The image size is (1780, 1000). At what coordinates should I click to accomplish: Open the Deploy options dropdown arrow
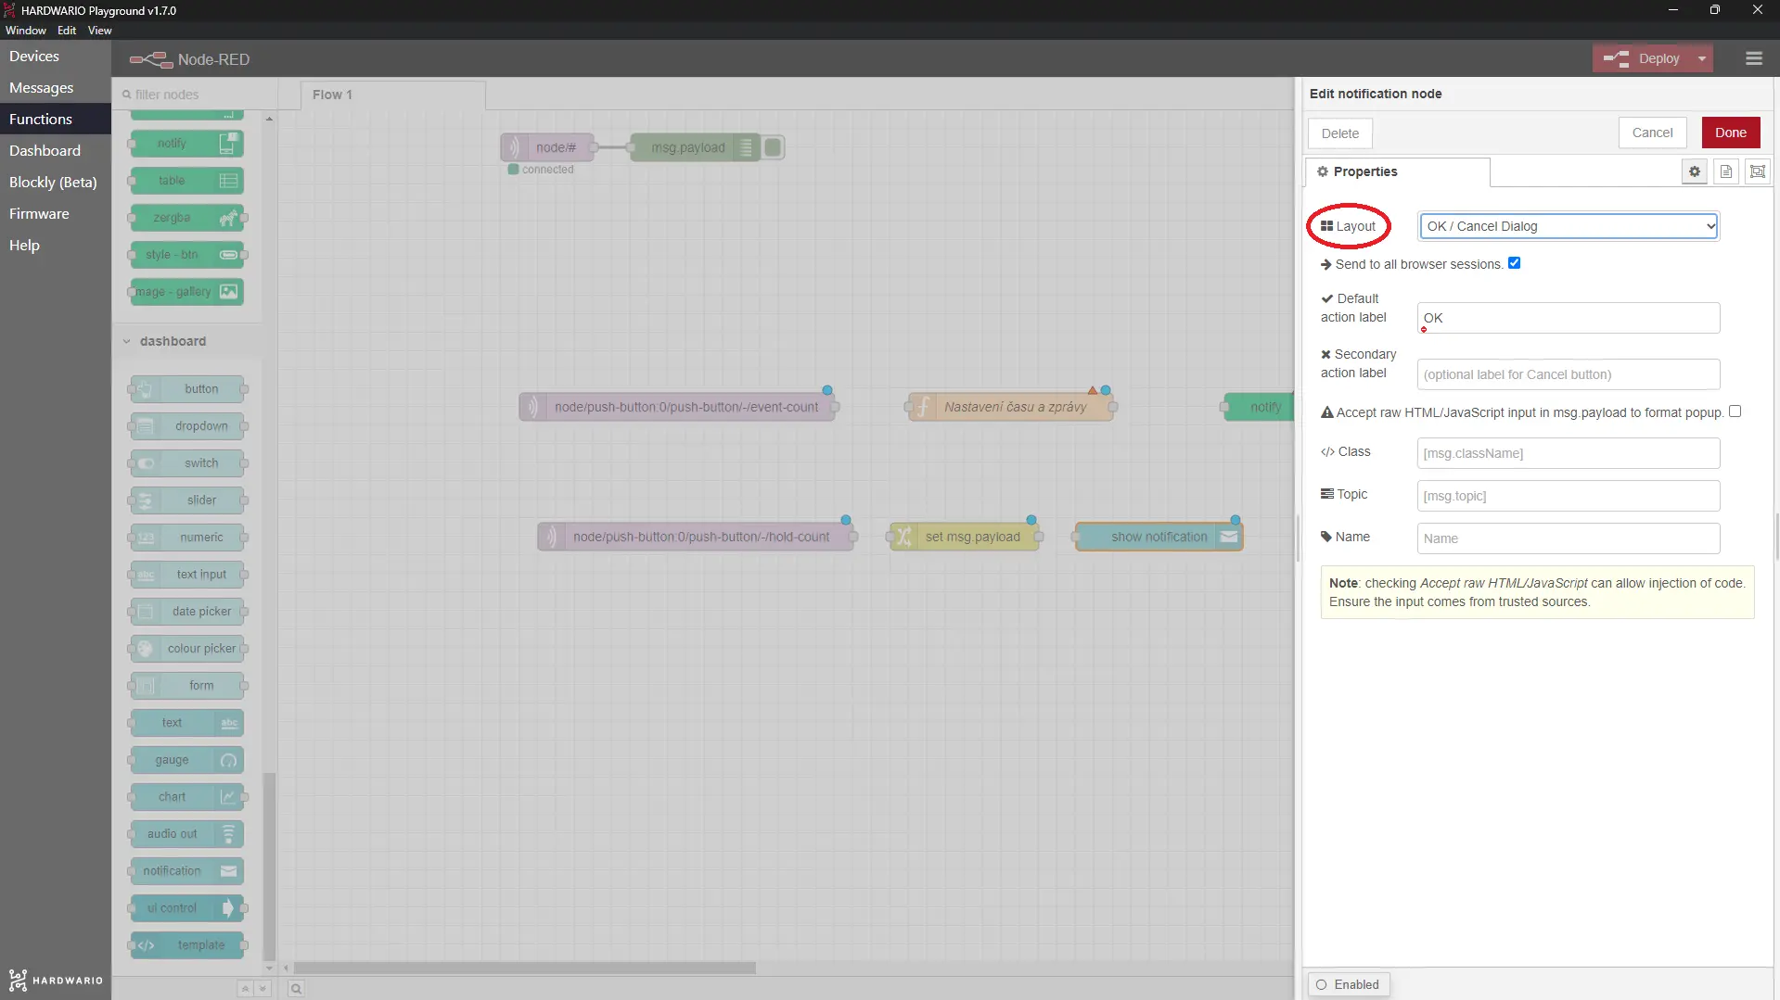(1701, 58)
